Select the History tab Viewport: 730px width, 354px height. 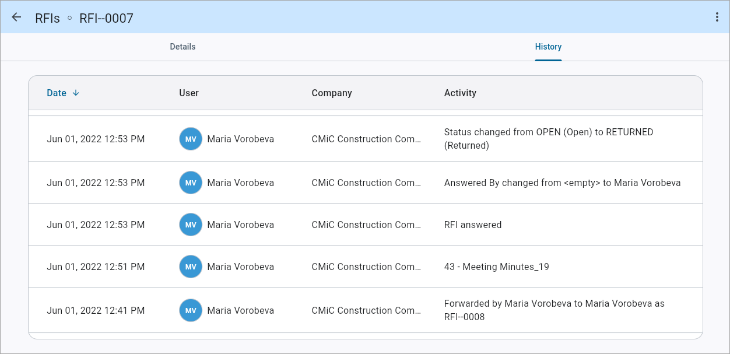point(548,46)
